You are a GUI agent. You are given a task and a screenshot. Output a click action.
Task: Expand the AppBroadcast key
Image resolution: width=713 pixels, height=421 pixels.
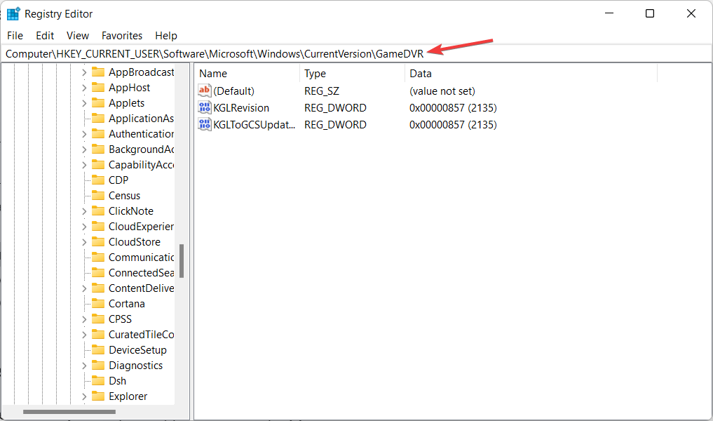[84, 72]
